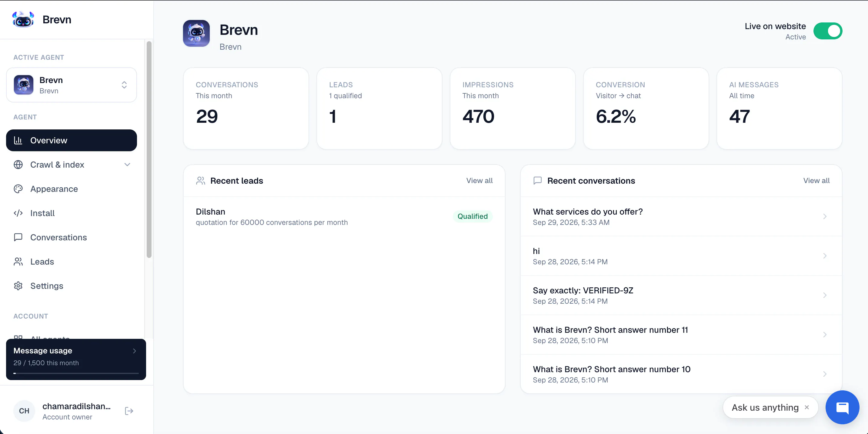Click the chamaradilshan account name

point(76,406)
